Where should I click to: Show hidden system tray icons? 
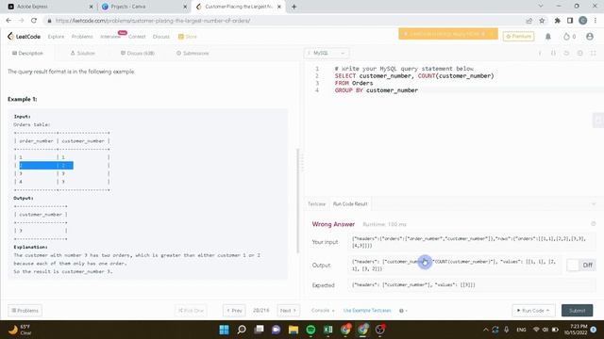[x=485, y=330]
